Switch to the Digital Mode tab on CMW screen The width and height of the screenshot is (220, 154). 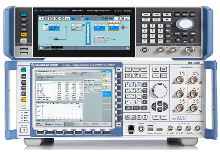pyautogui.click(x=50, y=77)
